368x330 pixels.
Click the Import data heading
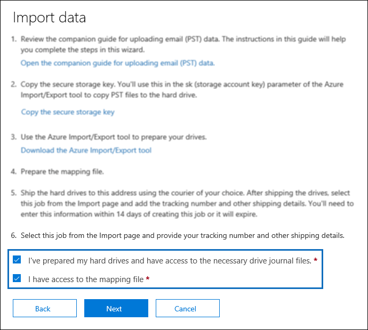coord(50,18)
